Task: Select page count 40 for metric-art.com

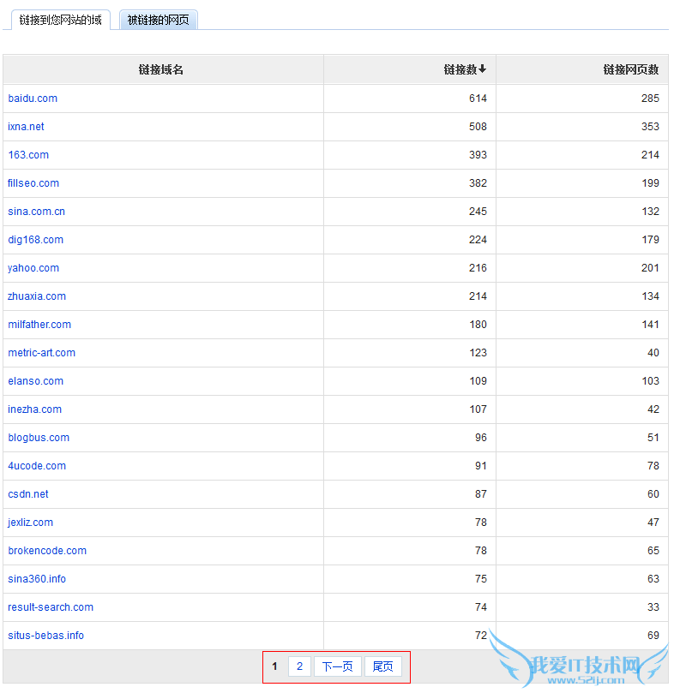Action: coord(653,353)
